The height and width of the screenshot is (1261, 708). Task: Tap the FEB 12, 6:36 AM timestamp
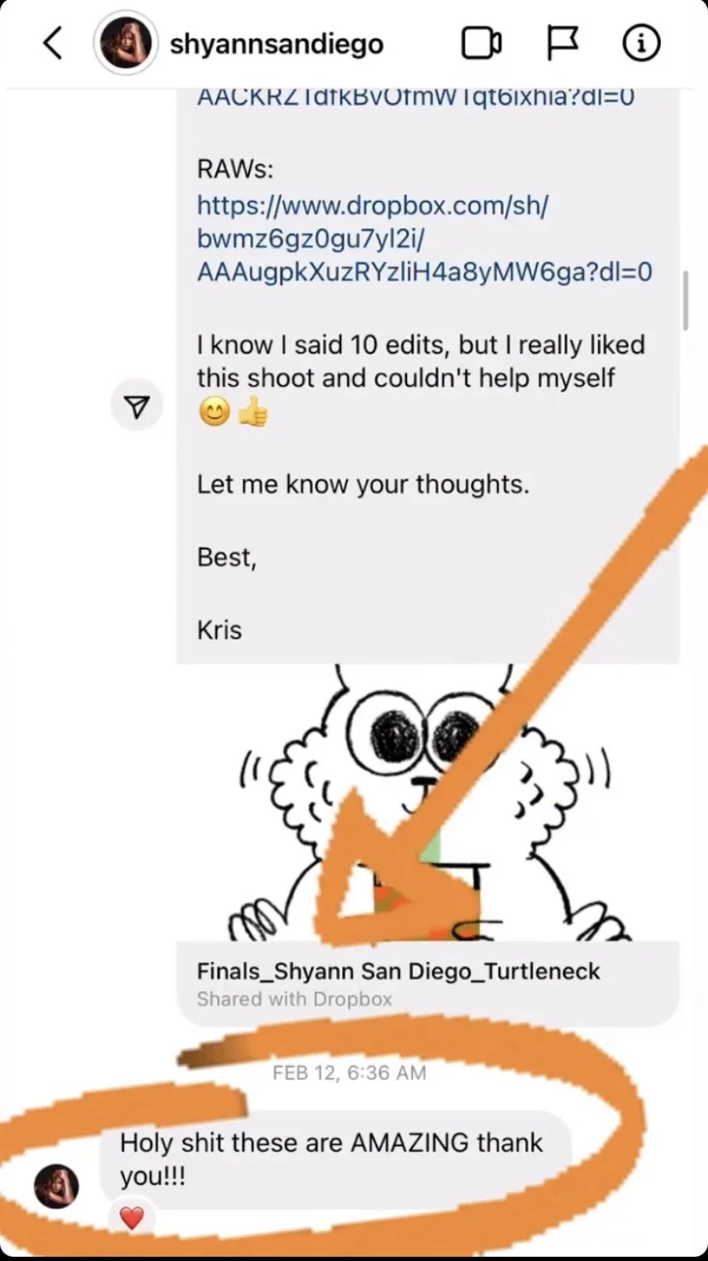point(349,1072)
